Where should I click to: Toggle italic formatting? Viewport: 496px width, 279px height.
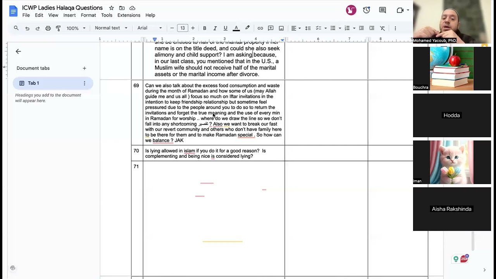tap(215, 28)
